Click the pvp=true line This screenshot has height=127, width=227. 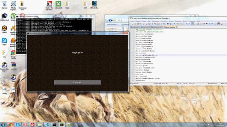point(139,74)
